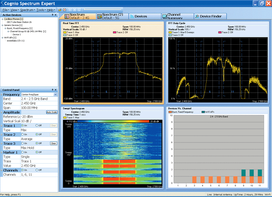Enable Marker 1
This screenshot has height=197, width=272.
tap(22, 152)
